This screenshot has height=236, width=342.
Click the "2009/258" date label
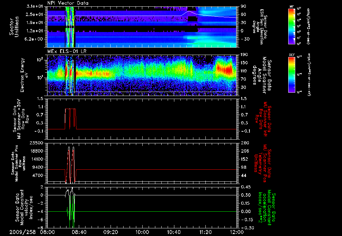pyautogui.click(x=22, y=232)
